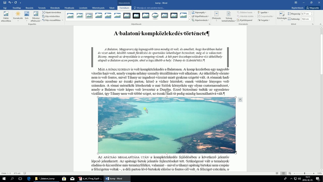Click Kép visszaállítása to reset picture
Image resolution: width=323 pixels, height=182 pixels.
pos(51,20)
